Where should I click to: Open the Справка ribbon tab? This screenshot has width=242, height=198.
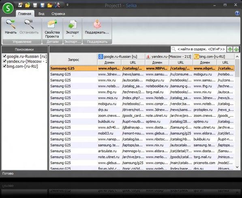pyautogui.click(x=58, y=14)
